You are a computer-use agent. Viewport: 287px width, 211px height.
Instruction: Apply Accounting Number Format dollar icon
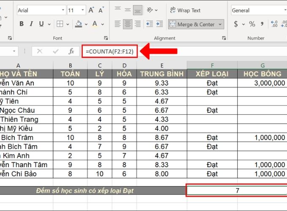coord(236,24)
